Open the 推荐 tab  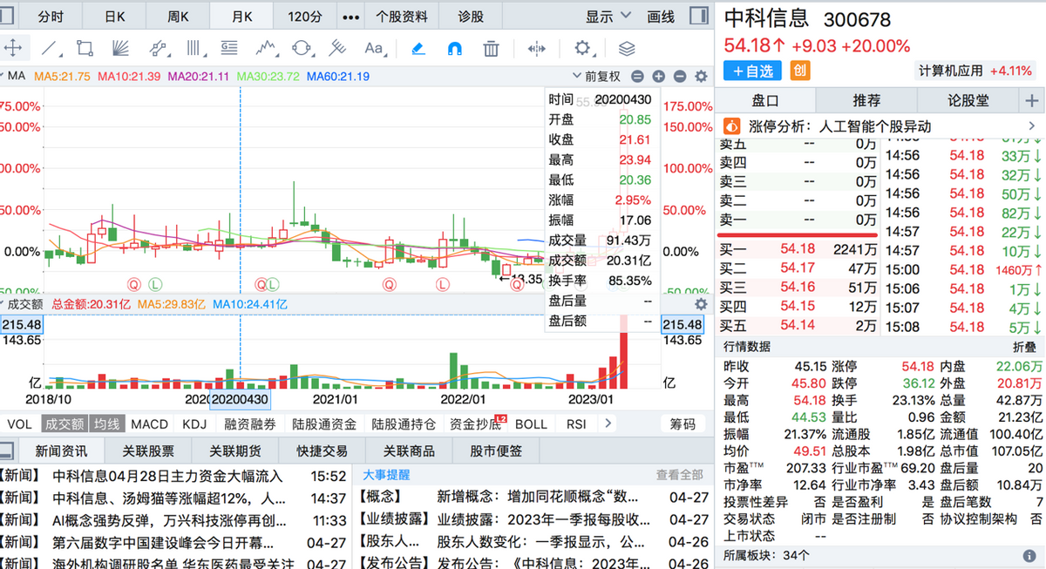pos(866,100)
